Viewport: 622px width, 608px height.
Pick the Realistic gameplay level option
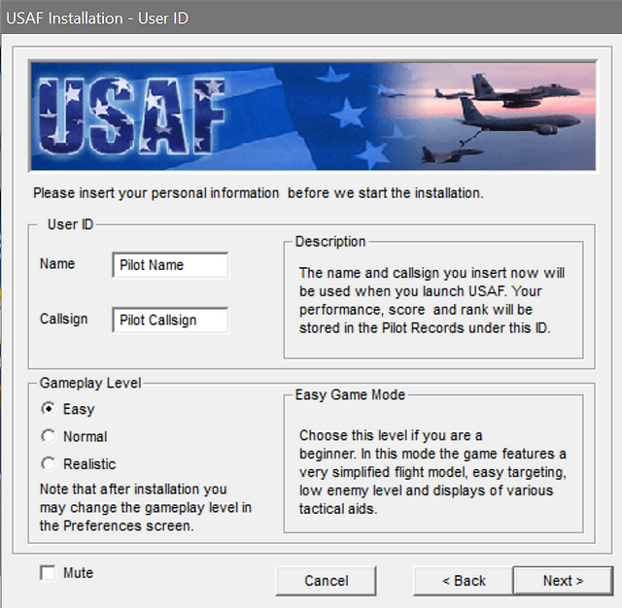point(48,463)
